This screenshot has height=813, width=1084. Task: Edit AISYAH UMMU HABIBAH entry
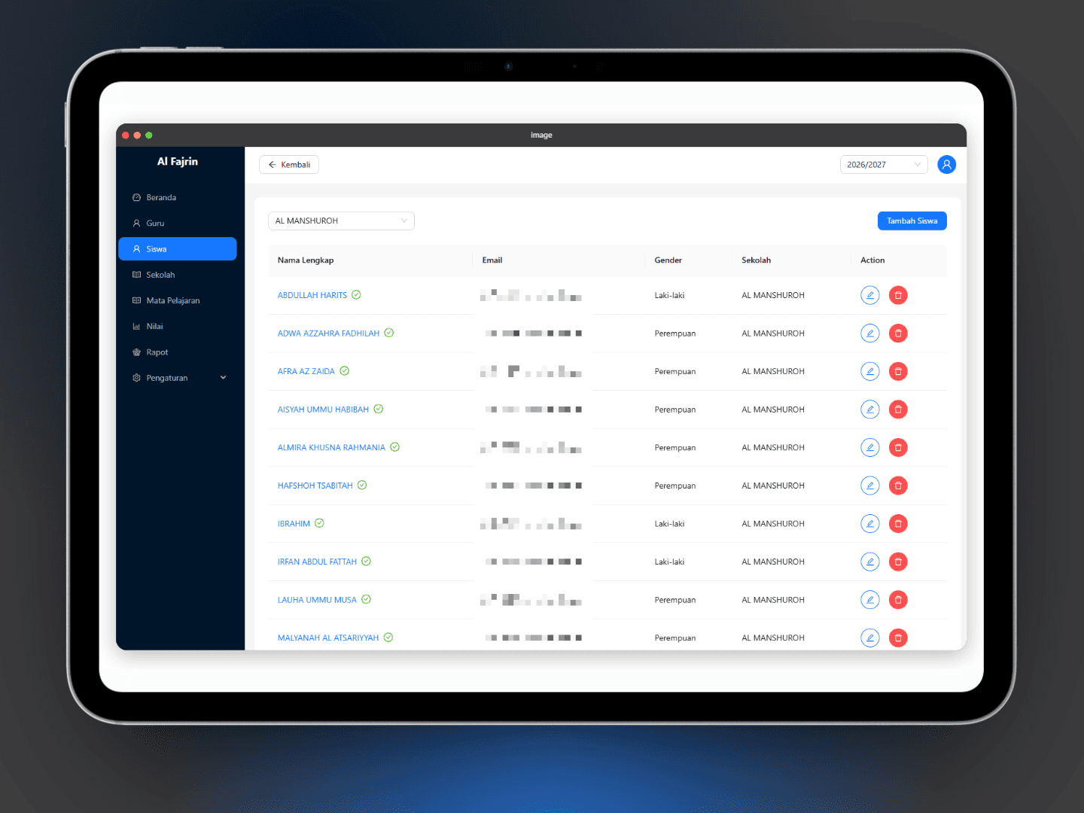coord(869,410)
